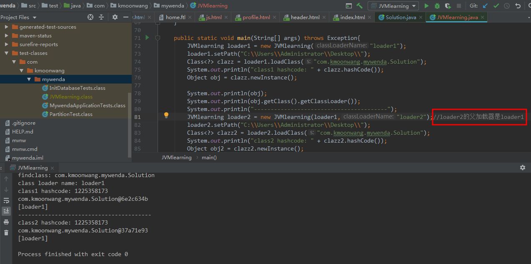
Task: Select the .gitignore file
Action: (24, 123)
